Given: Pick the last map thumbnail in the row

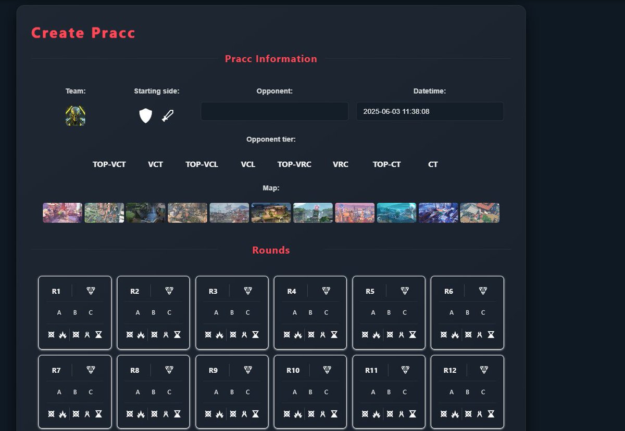Looking at the screenshot, I should [480, 213].
